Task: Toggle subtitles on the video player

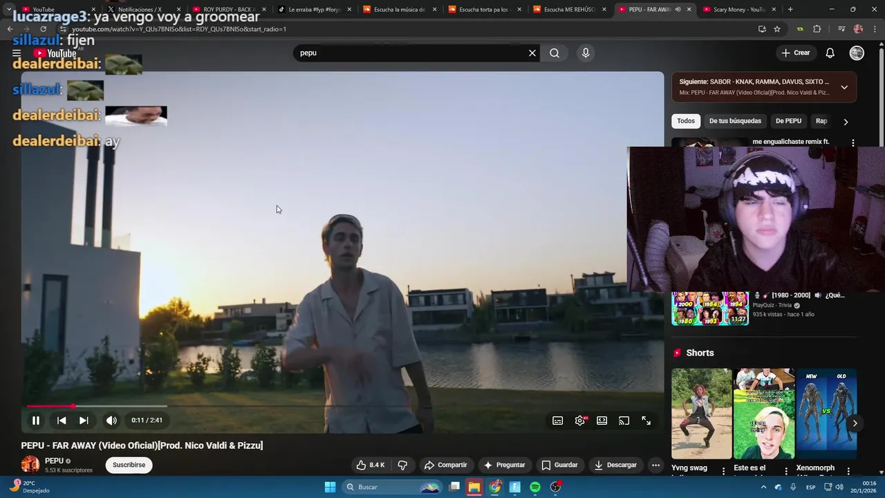Action: click(x=558, y=421)
